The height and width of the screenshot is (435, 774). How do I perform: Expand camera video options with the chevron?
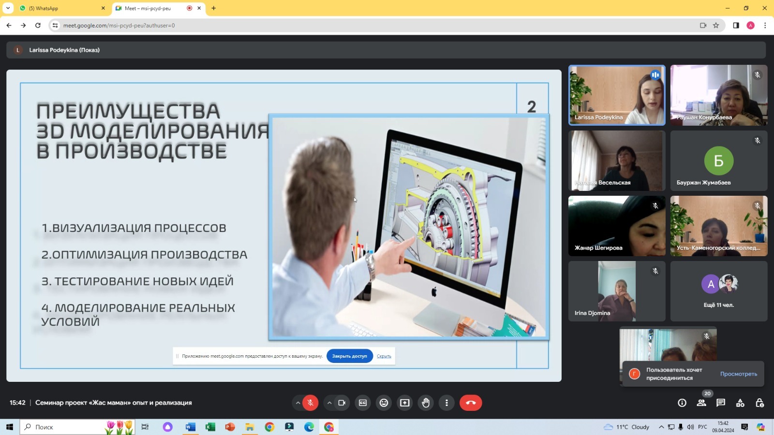pos(329,402)
